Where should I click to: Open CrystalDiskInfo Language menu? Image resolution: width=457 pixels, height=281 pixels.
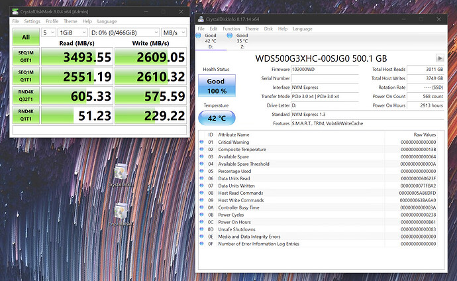pos(302,28)
